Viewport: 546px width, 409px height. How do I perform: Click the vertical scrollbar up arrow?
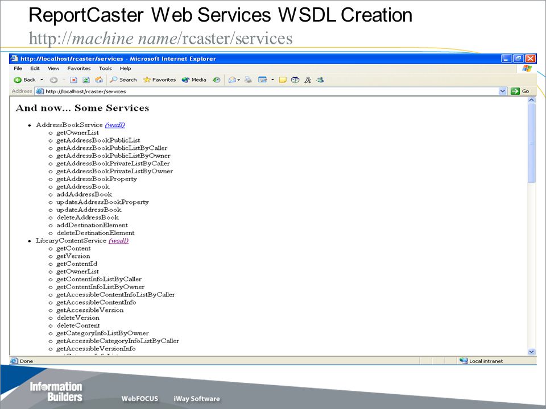coord(531,100)
